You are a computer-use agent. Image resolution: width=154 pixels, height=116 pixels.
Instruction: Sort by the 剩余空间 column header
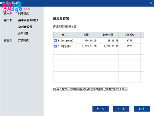pos(108,35)
